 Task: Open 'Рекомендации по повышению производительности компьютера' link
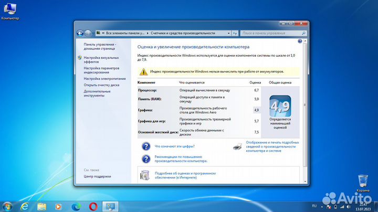[x=181, y=159]
